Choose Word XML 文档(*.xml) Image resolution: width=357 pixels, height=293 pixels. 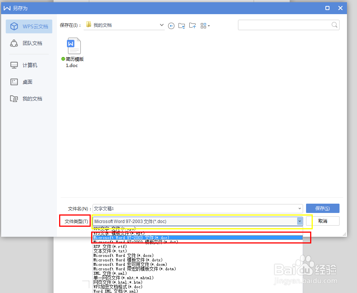197,291
